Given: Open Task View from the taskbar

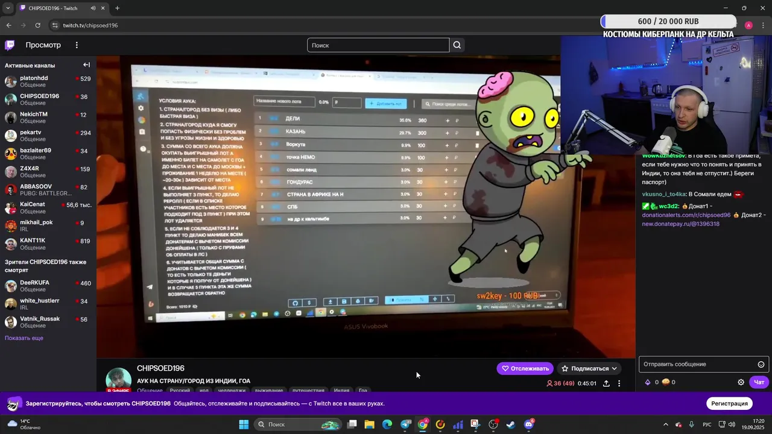Looking at the screenshot, I should pos(352,424).
